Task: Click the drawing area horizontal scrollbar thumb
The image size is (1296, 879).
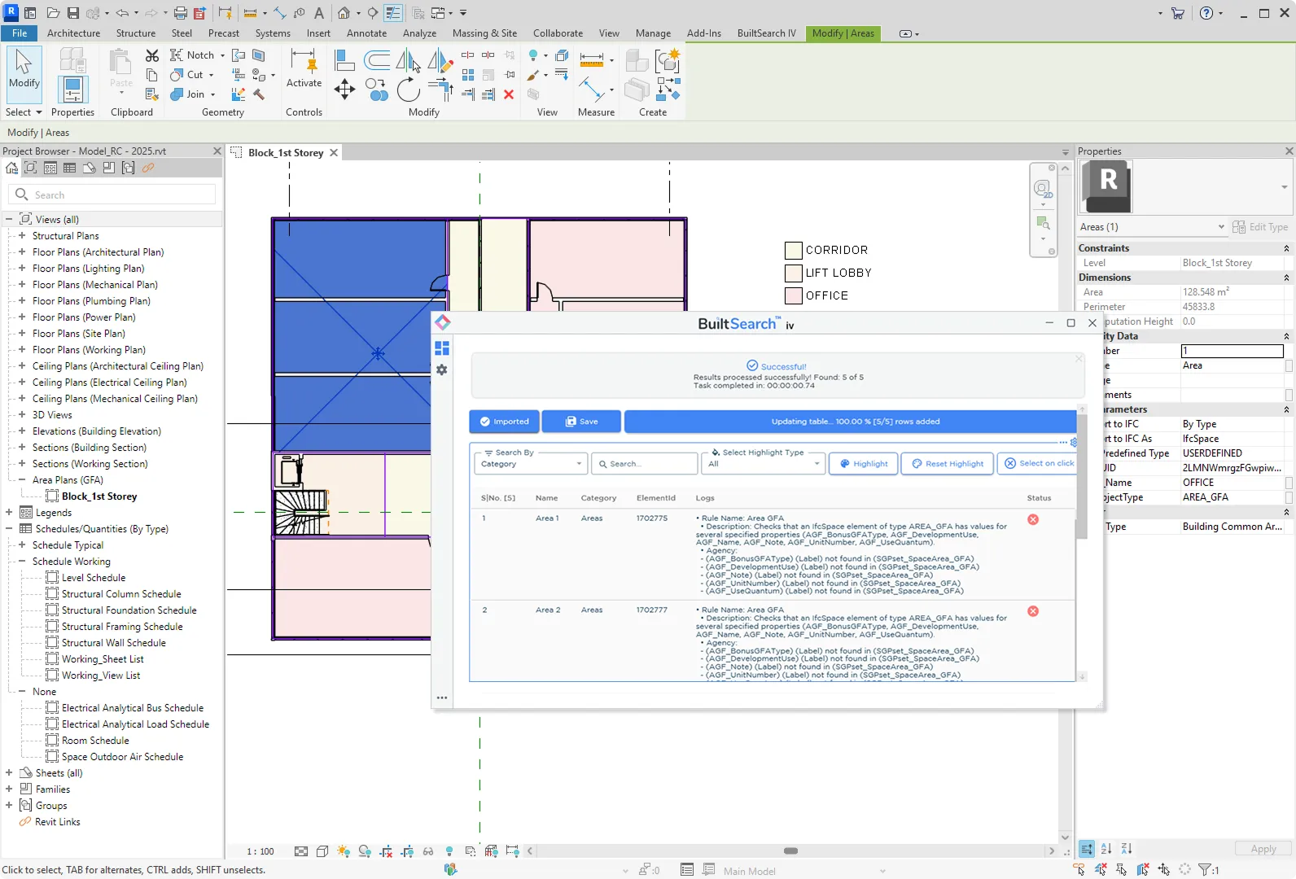Action: (790, 851)
